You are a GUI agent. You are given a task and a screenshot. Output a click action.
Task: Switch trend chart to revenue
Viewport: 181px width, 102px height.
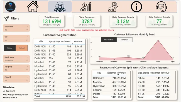pyautogui.click(x=124, y=40)
